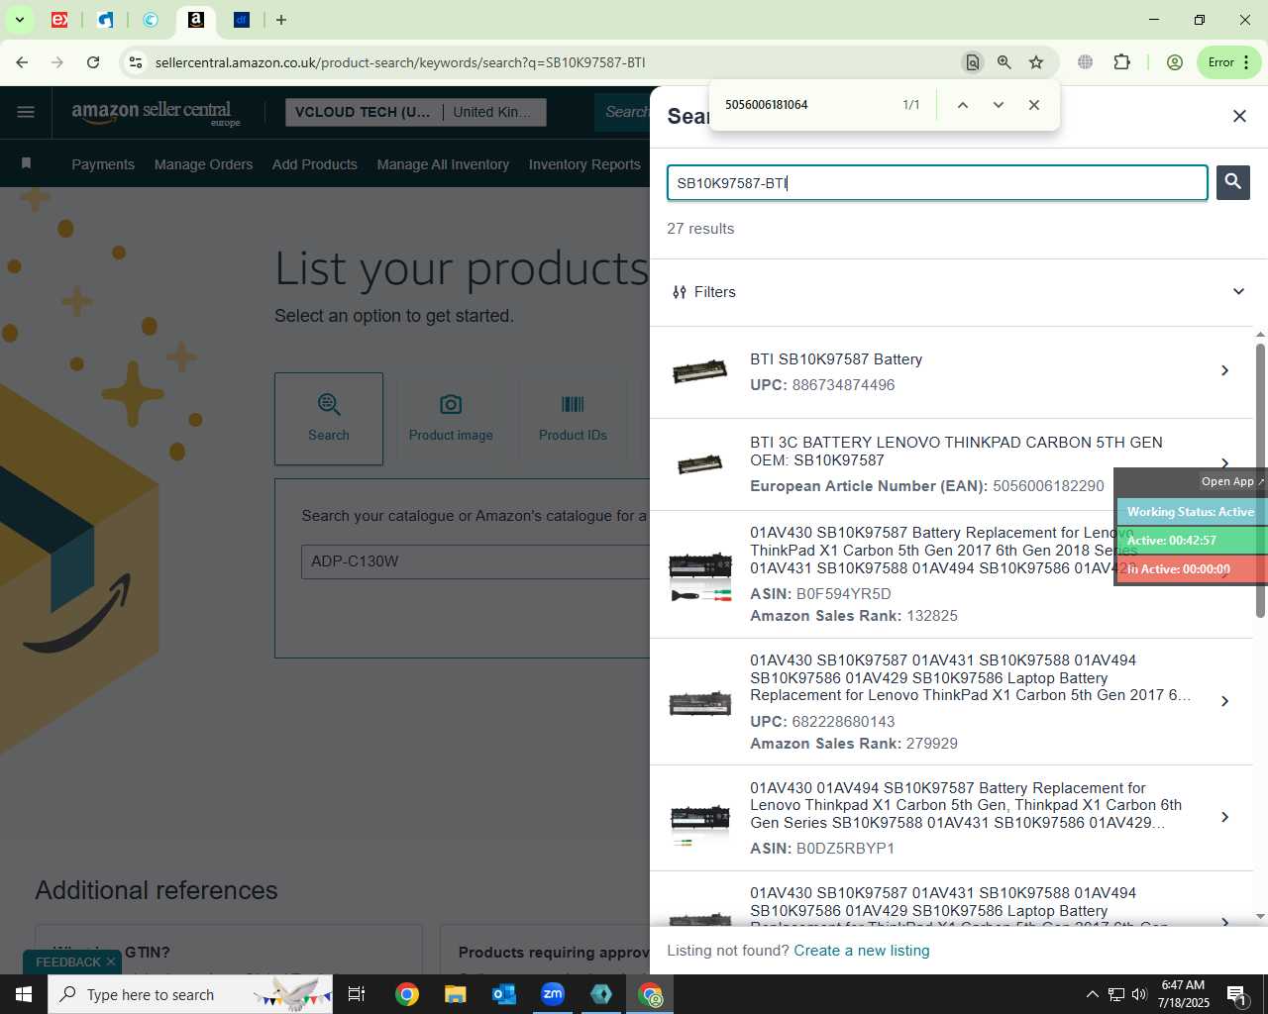Open Manage All Inventory menu
1268x1014 pixels.
(x=443, y=164)
